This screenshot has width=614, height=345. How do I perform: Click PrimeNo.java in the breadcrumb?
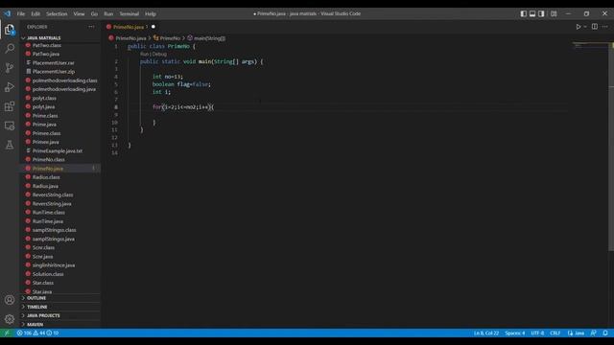tap(130, 38)
